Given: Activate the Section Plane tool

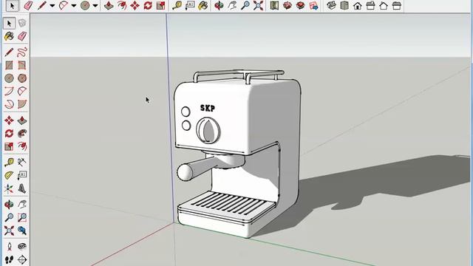Looking at the screenshot, I should coord(22,259).
